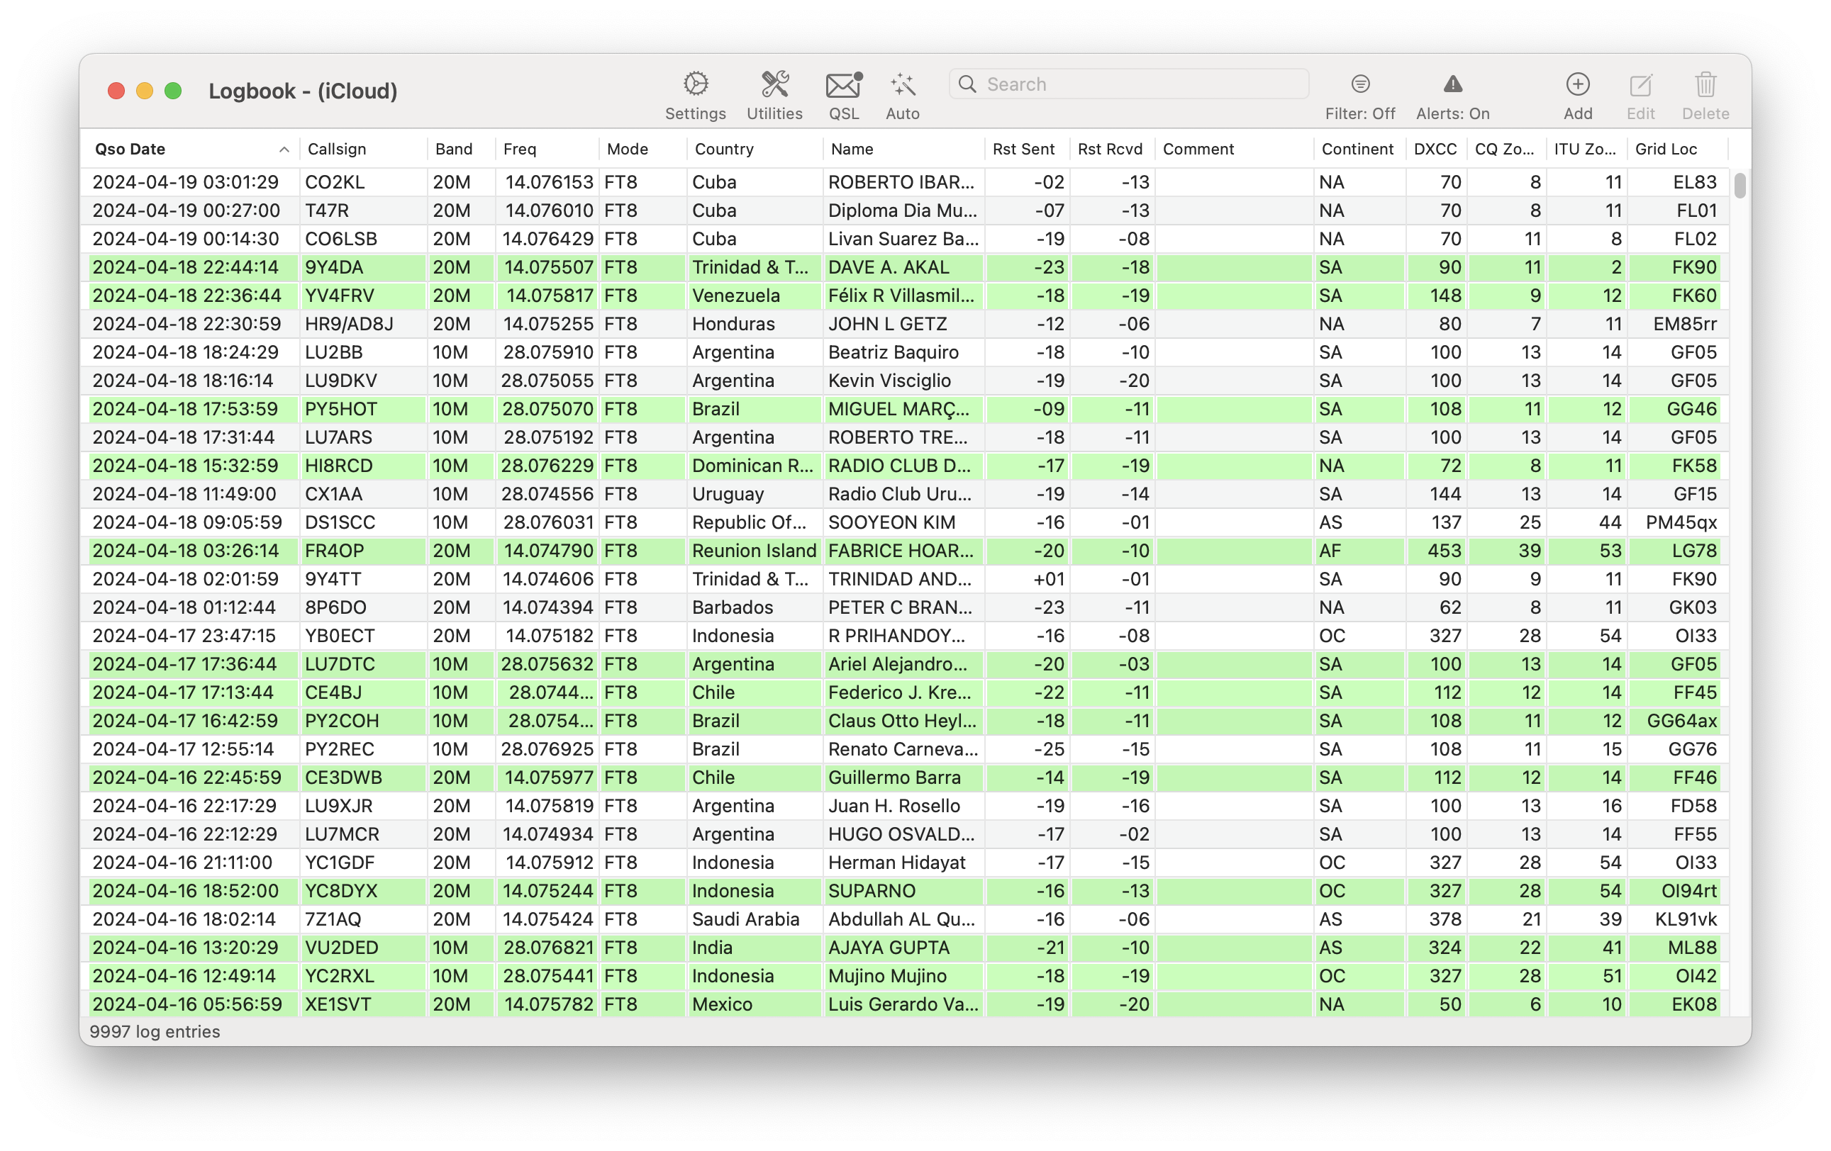
Task: Toggle the Filter: Off icon
Action: click(x=1359, y=84)
